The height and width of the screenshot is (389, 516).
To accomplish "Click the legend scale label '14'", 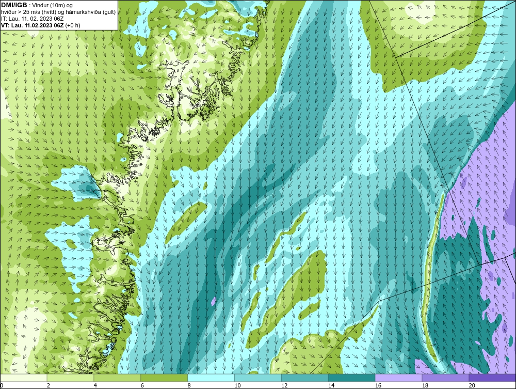I will click(331, 385).
